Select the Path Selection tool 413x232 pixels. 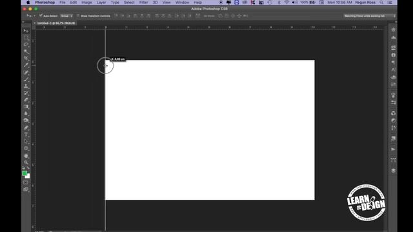point(26,141)
